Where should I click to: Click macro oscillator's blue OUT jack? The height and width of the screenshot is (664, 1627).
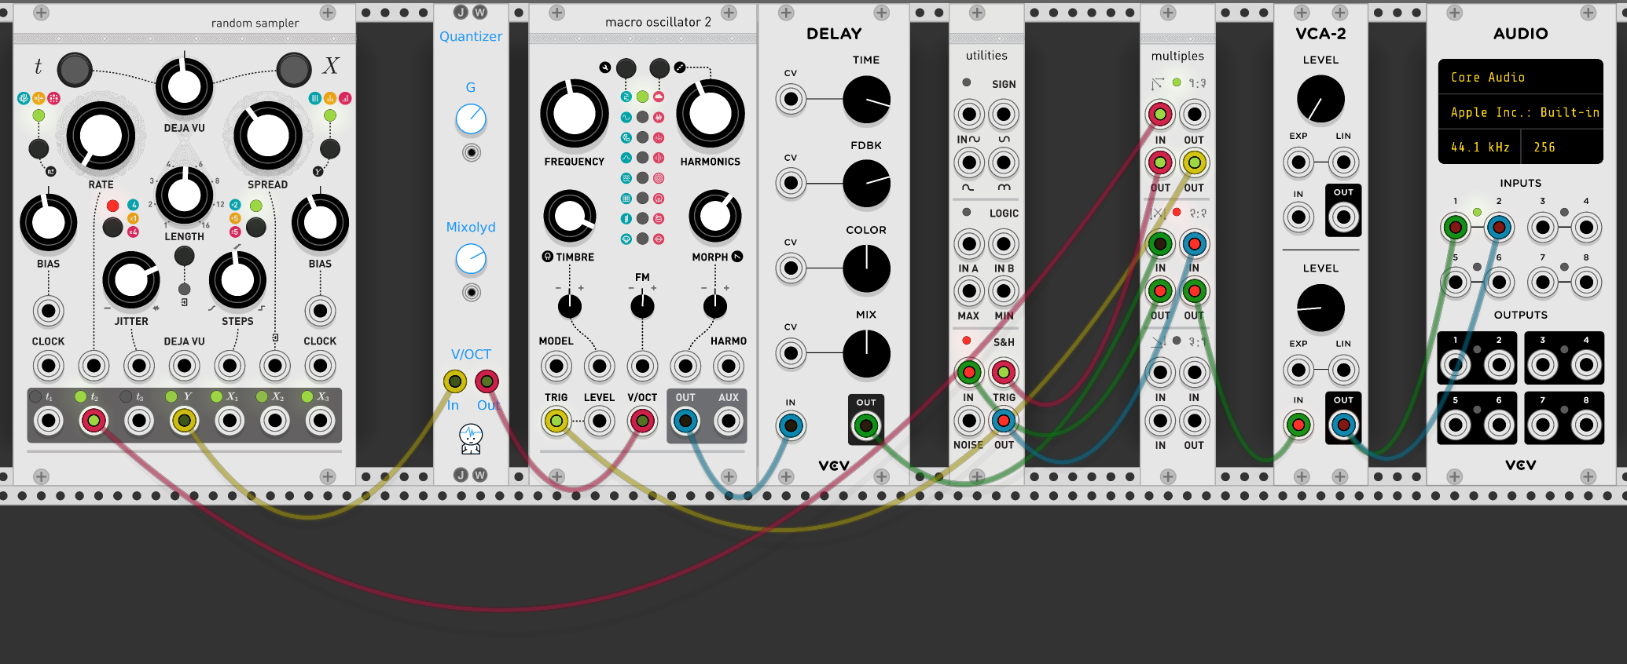[x=685, y=421]
